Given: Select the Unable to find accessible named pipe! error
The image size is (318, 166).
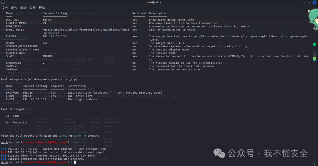Looking at the screenshot, I should point(52,152).
